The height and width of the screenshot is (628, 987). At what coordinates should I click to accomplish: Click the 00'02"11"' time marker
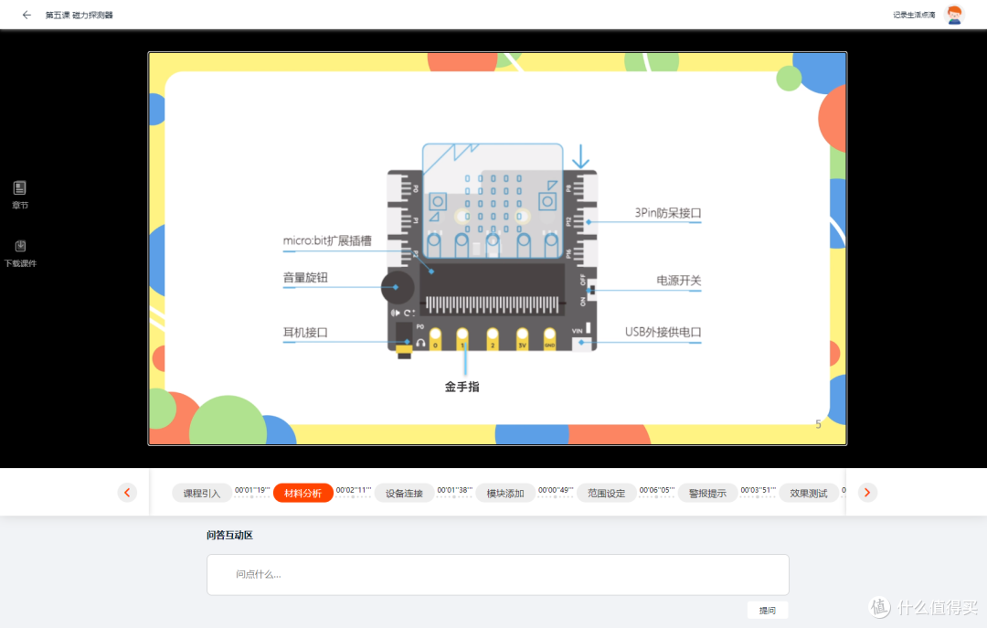[354, 490]
